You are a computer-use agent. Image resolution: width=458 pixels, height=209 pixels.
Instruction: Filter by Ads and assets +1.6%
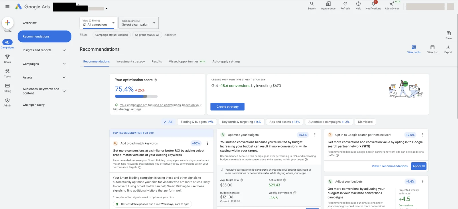pyautogui.click(x=285, y=122)
